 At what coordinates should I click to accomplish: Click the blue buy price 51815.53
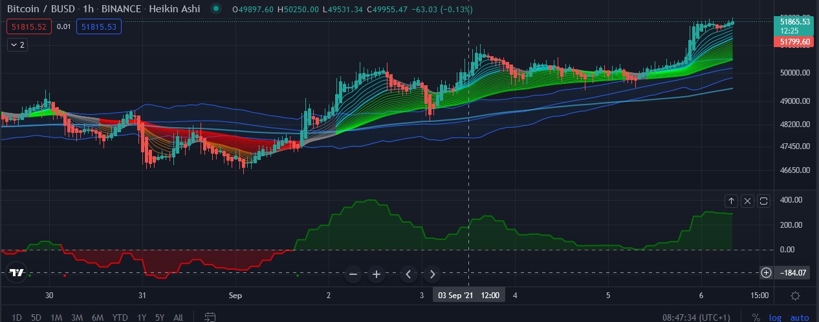click(x=98, y=26)
